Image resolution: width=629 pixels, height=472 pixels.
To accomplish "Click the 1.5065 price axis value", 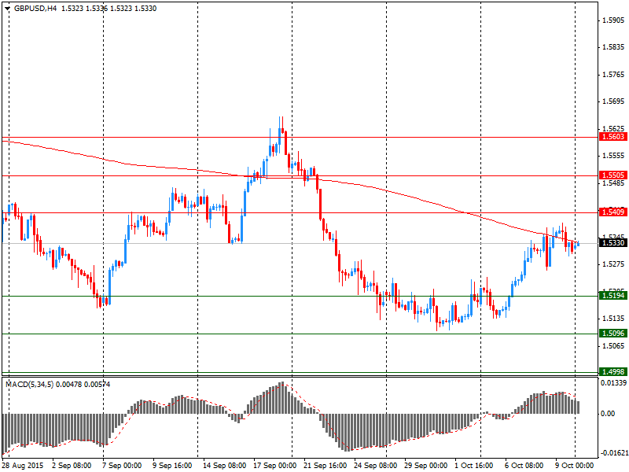I will (x=614, y=346).
